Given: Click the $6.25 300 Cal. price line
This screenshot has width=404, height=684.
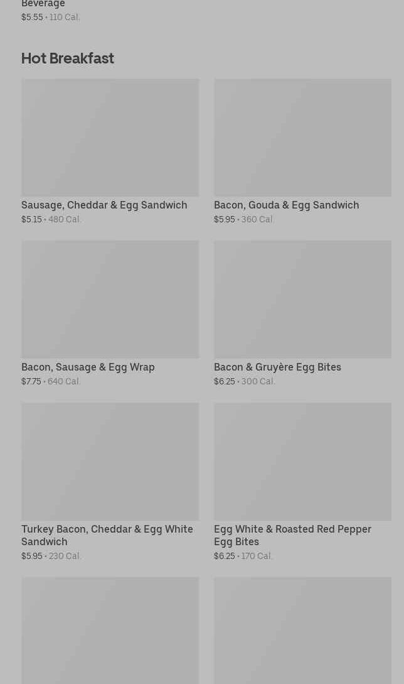Looking at the screenshot, I should tap(244, 381).
